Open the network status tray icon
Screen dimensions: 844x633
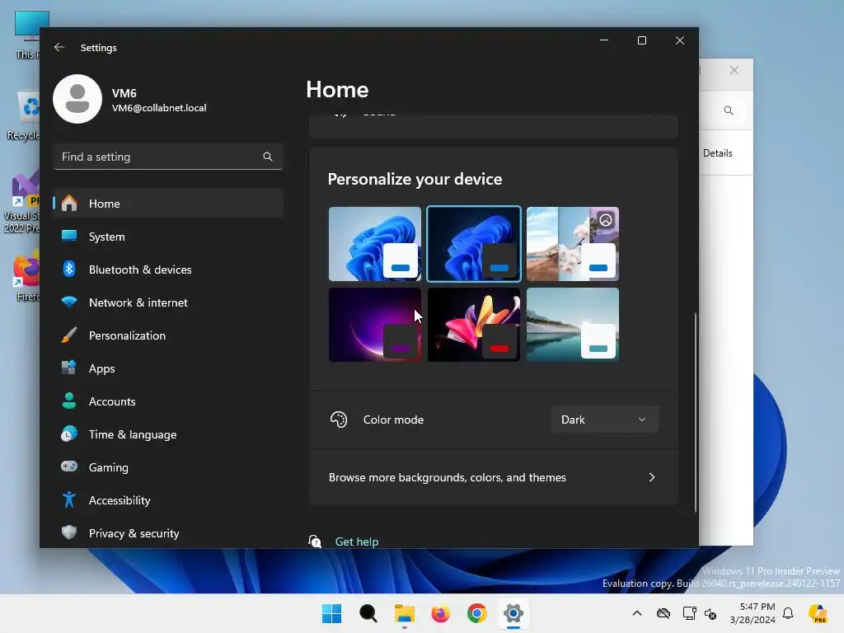point(689,613)
